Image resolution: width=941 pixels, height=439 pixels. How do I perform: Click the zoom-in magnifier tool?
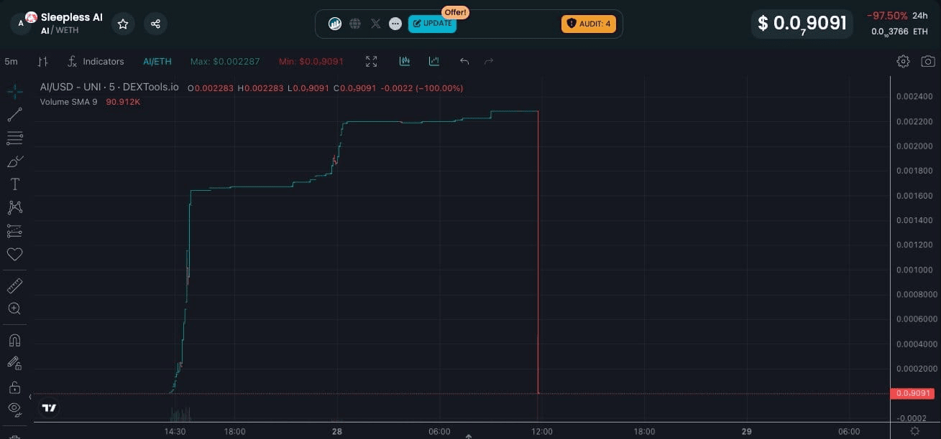pos(14,308)
